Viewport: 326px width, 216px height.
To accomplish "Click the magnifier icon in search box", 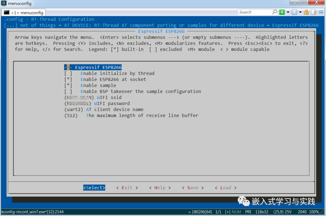I will (x=274, y=12).
